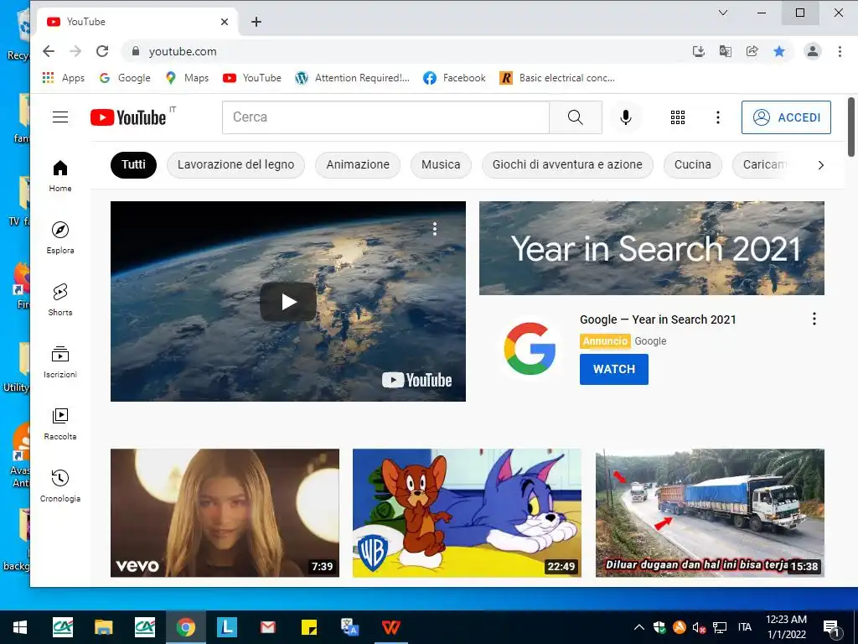858x644 pixels.
Task: Open the Tom and Jerry video thumbnail
Action: (x=467, y=512)
